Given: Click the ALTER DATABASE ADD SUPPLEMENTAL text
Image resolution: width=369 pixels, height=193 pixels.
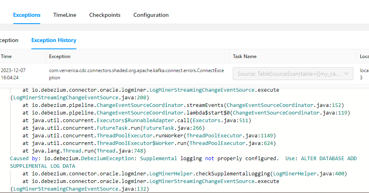Looking at the screenshot, I should click(183, 162).
